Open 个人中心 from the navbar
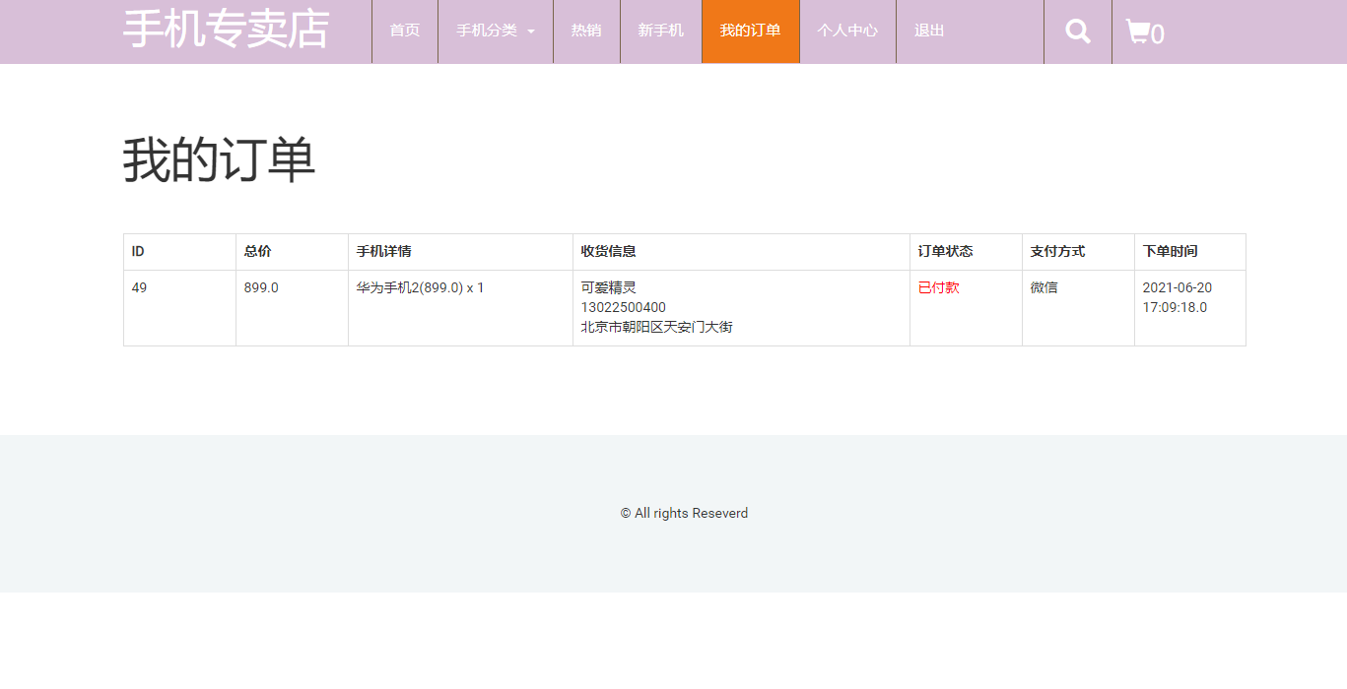This screenshot has width=1347, height=689. (847, 31)
